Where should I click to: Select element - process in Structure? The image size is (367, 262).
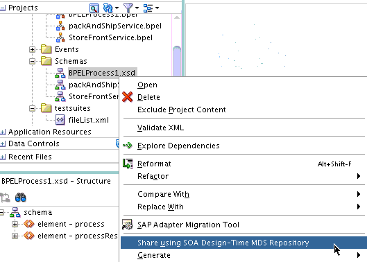[71, 225]
